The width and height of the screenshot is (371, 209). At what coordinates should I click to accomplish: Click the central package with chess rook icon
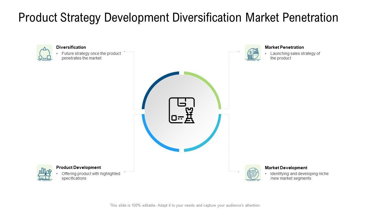click(182, 110)
